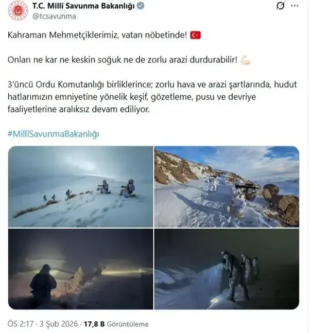Click the Turkish flag emoji
The height and width of the screenshot is (333, 311).
195,35
